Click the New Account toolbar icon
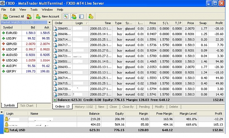229x138 pixels. (48, 16)
